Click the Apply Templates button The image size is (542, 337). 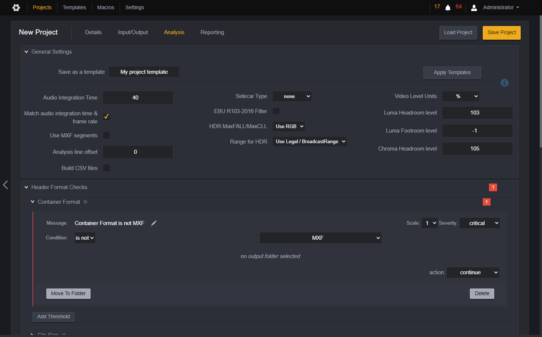(452, 73)
